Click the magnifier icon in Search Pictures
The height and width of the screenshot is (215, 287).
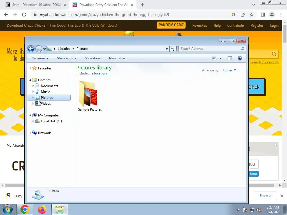(242, 49)
